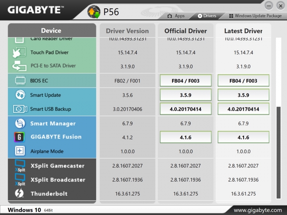Image resolution: width=287 pixels, height=215 pixels.
Task: Install latest Smart USB Backup 4.0.20170414
Action: (x=243, y=109)
